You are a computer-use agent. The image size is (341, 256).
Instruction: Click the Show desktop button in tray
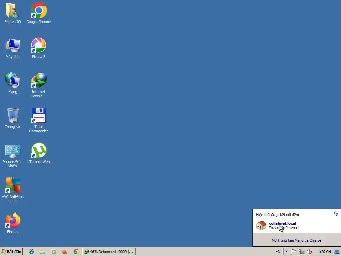pos(337,252)
